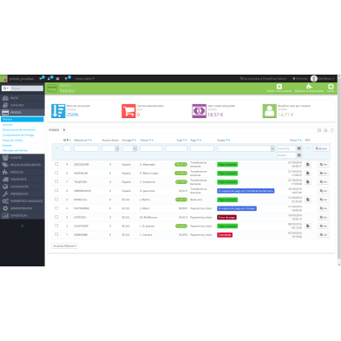Click the green Pago aceptado badge on order 9
This screenshot has width=341, height=341.
(227, 164)
